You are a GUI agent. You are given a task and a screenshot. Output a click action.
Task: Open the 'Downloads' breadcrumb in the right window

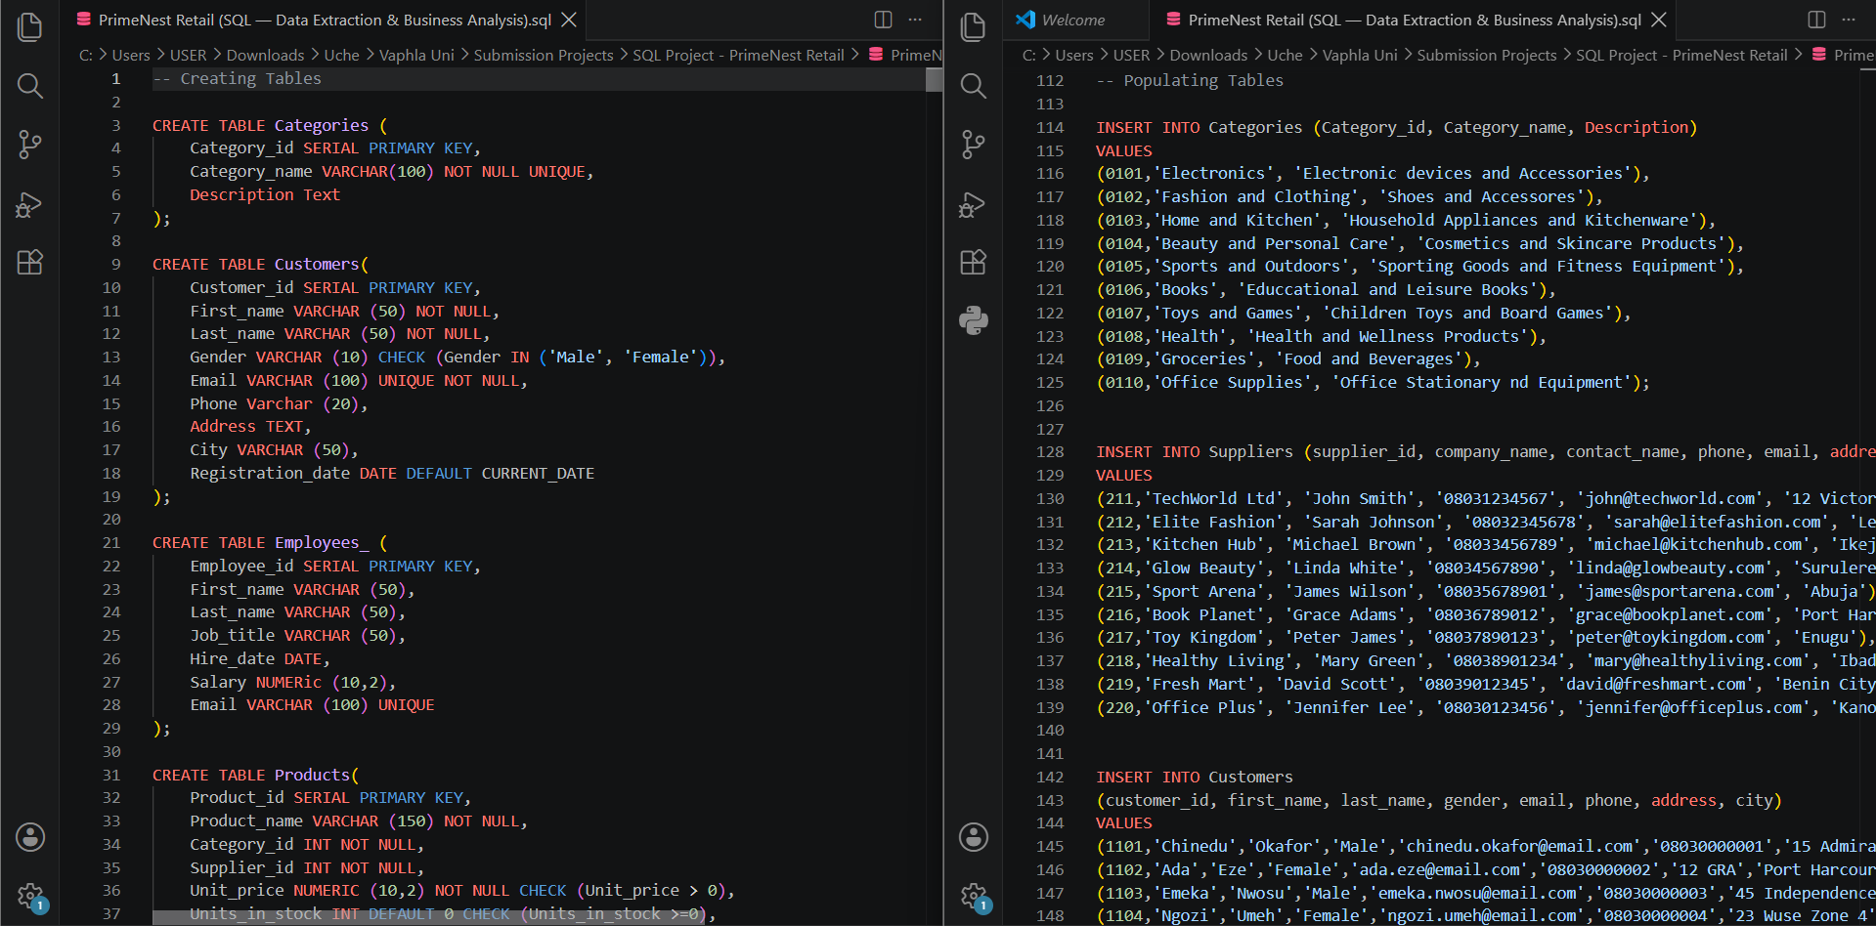click(x=1209, y=56)
